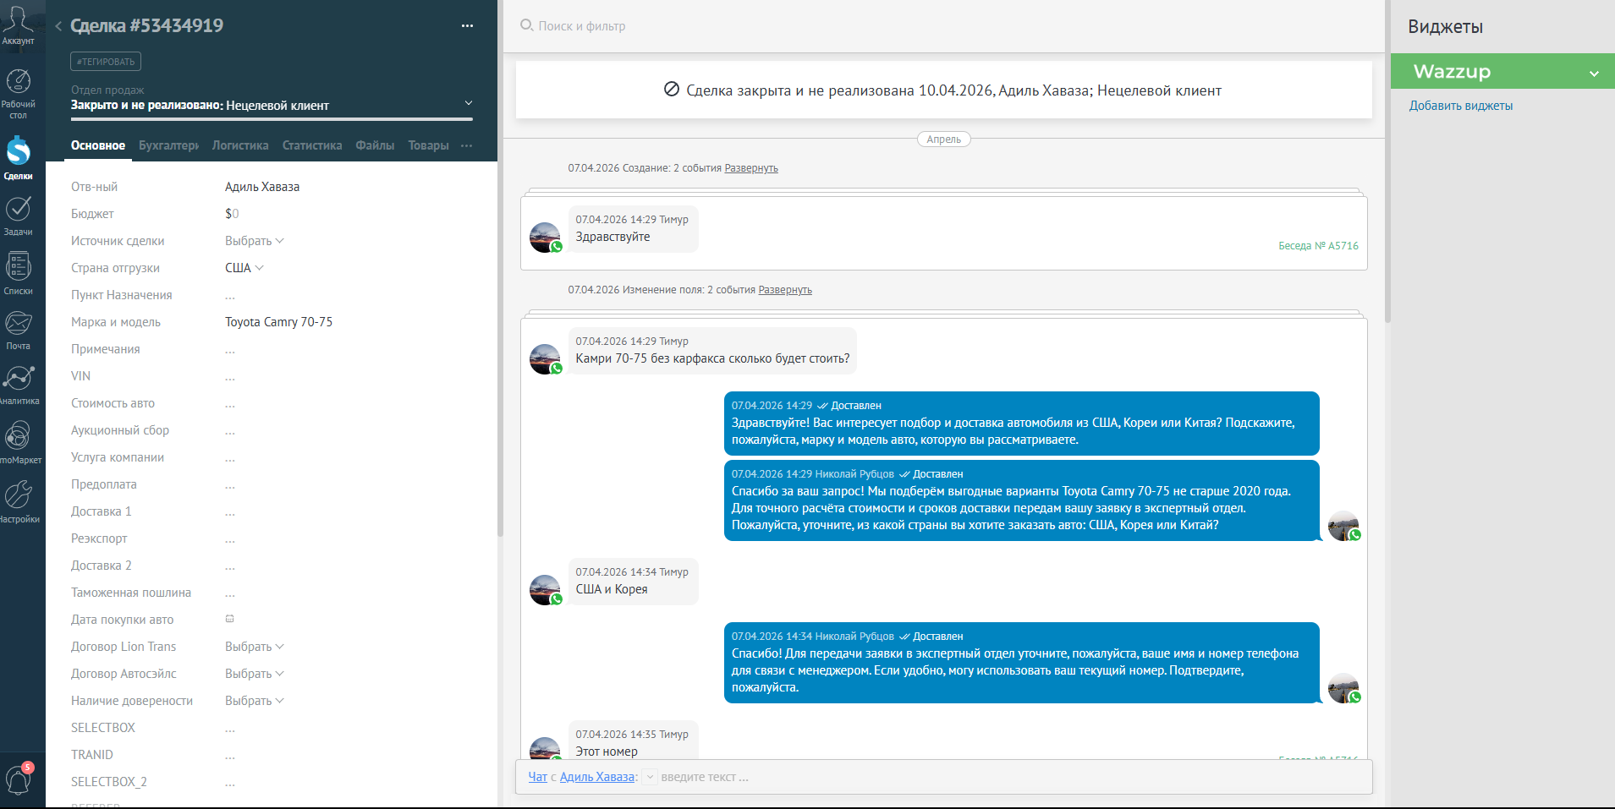The image size is (1615, 809).
Task: Edit TRANID field value
Action: tap(230, 756)
